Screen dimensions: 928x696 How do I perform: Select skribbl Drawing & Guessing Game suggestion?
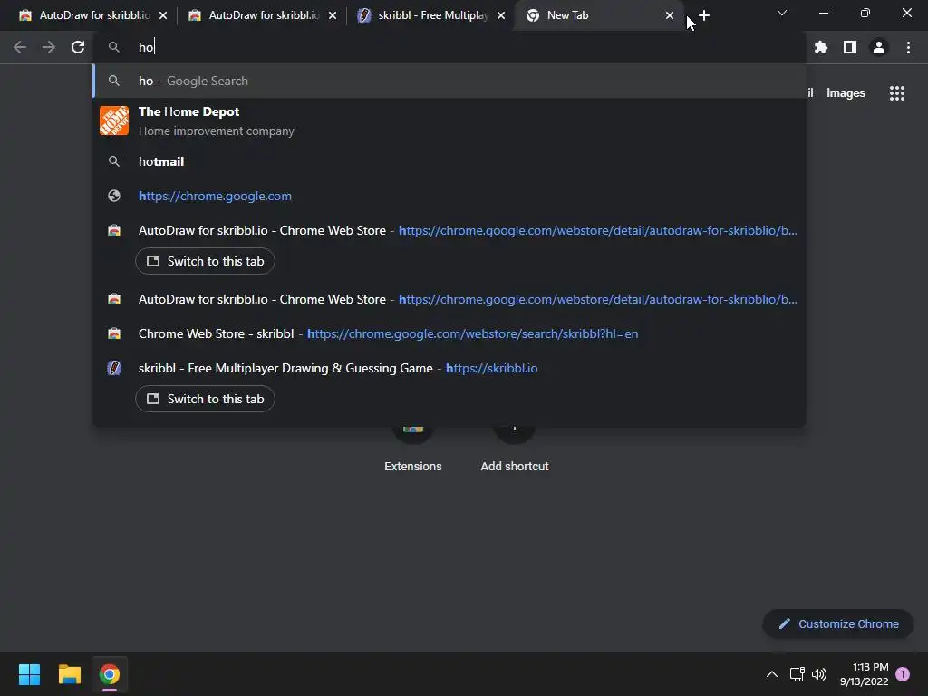449,368
